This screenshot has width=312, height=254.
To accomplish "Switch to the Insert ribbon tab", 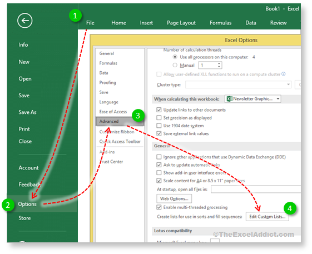I will coord(146,23).
